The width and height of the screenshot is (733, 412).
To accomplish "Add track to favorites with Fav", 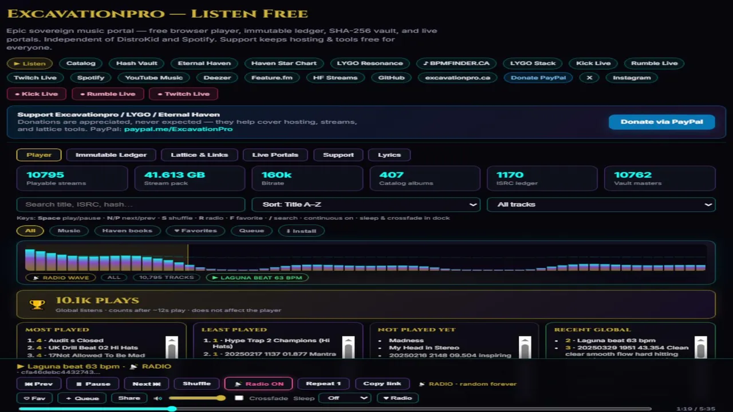I will tap(34, 398).
